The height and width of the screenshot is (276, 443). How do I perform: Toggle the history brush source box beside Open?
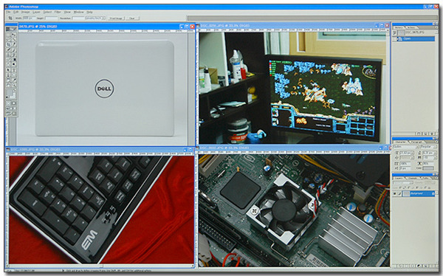pyautogui.click(x=394, y=39)
